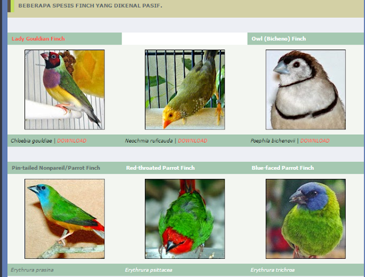The image size is (365, 277).
Task: Open the Owl (Bicheno) Finch heading
Action: click(279, 39)
